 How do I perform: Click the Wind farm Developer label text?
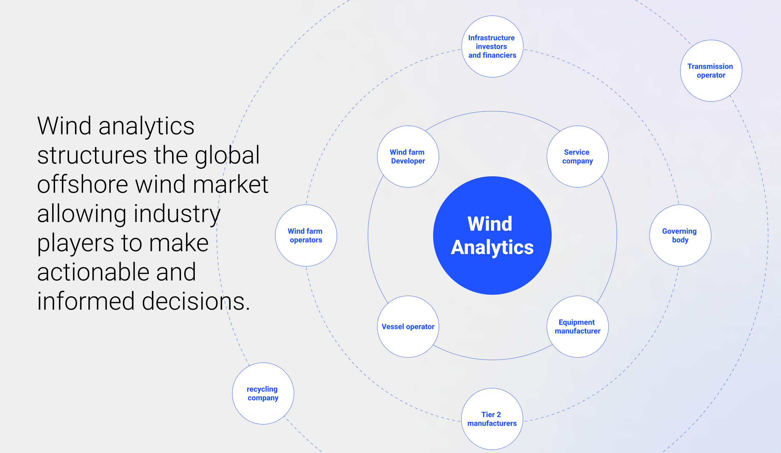[407, 157]
